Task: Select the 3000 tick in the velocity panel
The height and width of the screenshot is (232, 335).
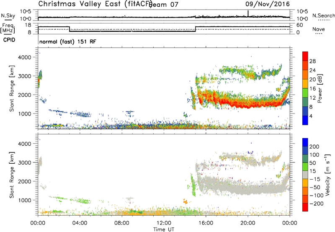Action: [25, 162]
